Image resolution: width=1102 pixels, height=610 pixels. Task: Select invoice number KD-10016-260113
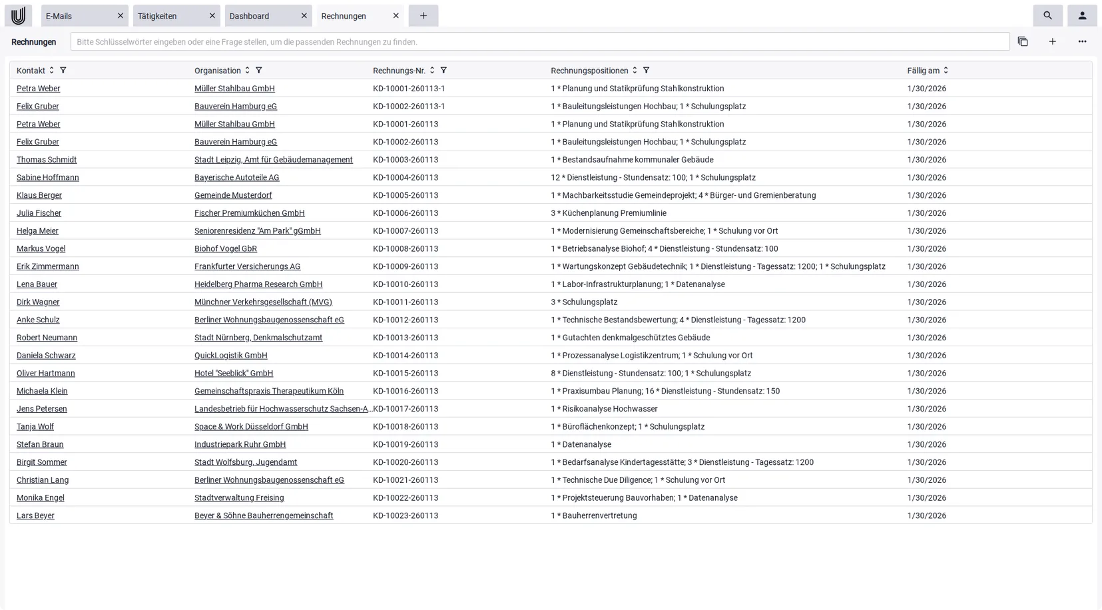406,391
